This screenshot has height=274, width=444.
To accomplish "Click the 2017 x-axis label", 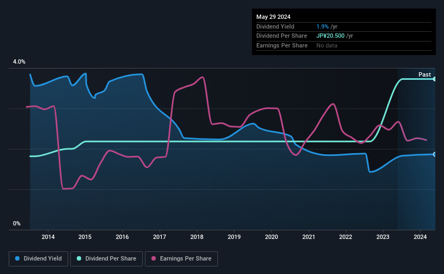I will [x=160, y=237].
